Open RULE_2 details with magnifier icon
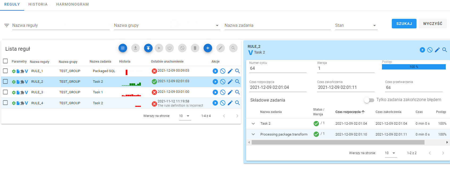Viewport: 450px width, 170px height. [238, 82]
